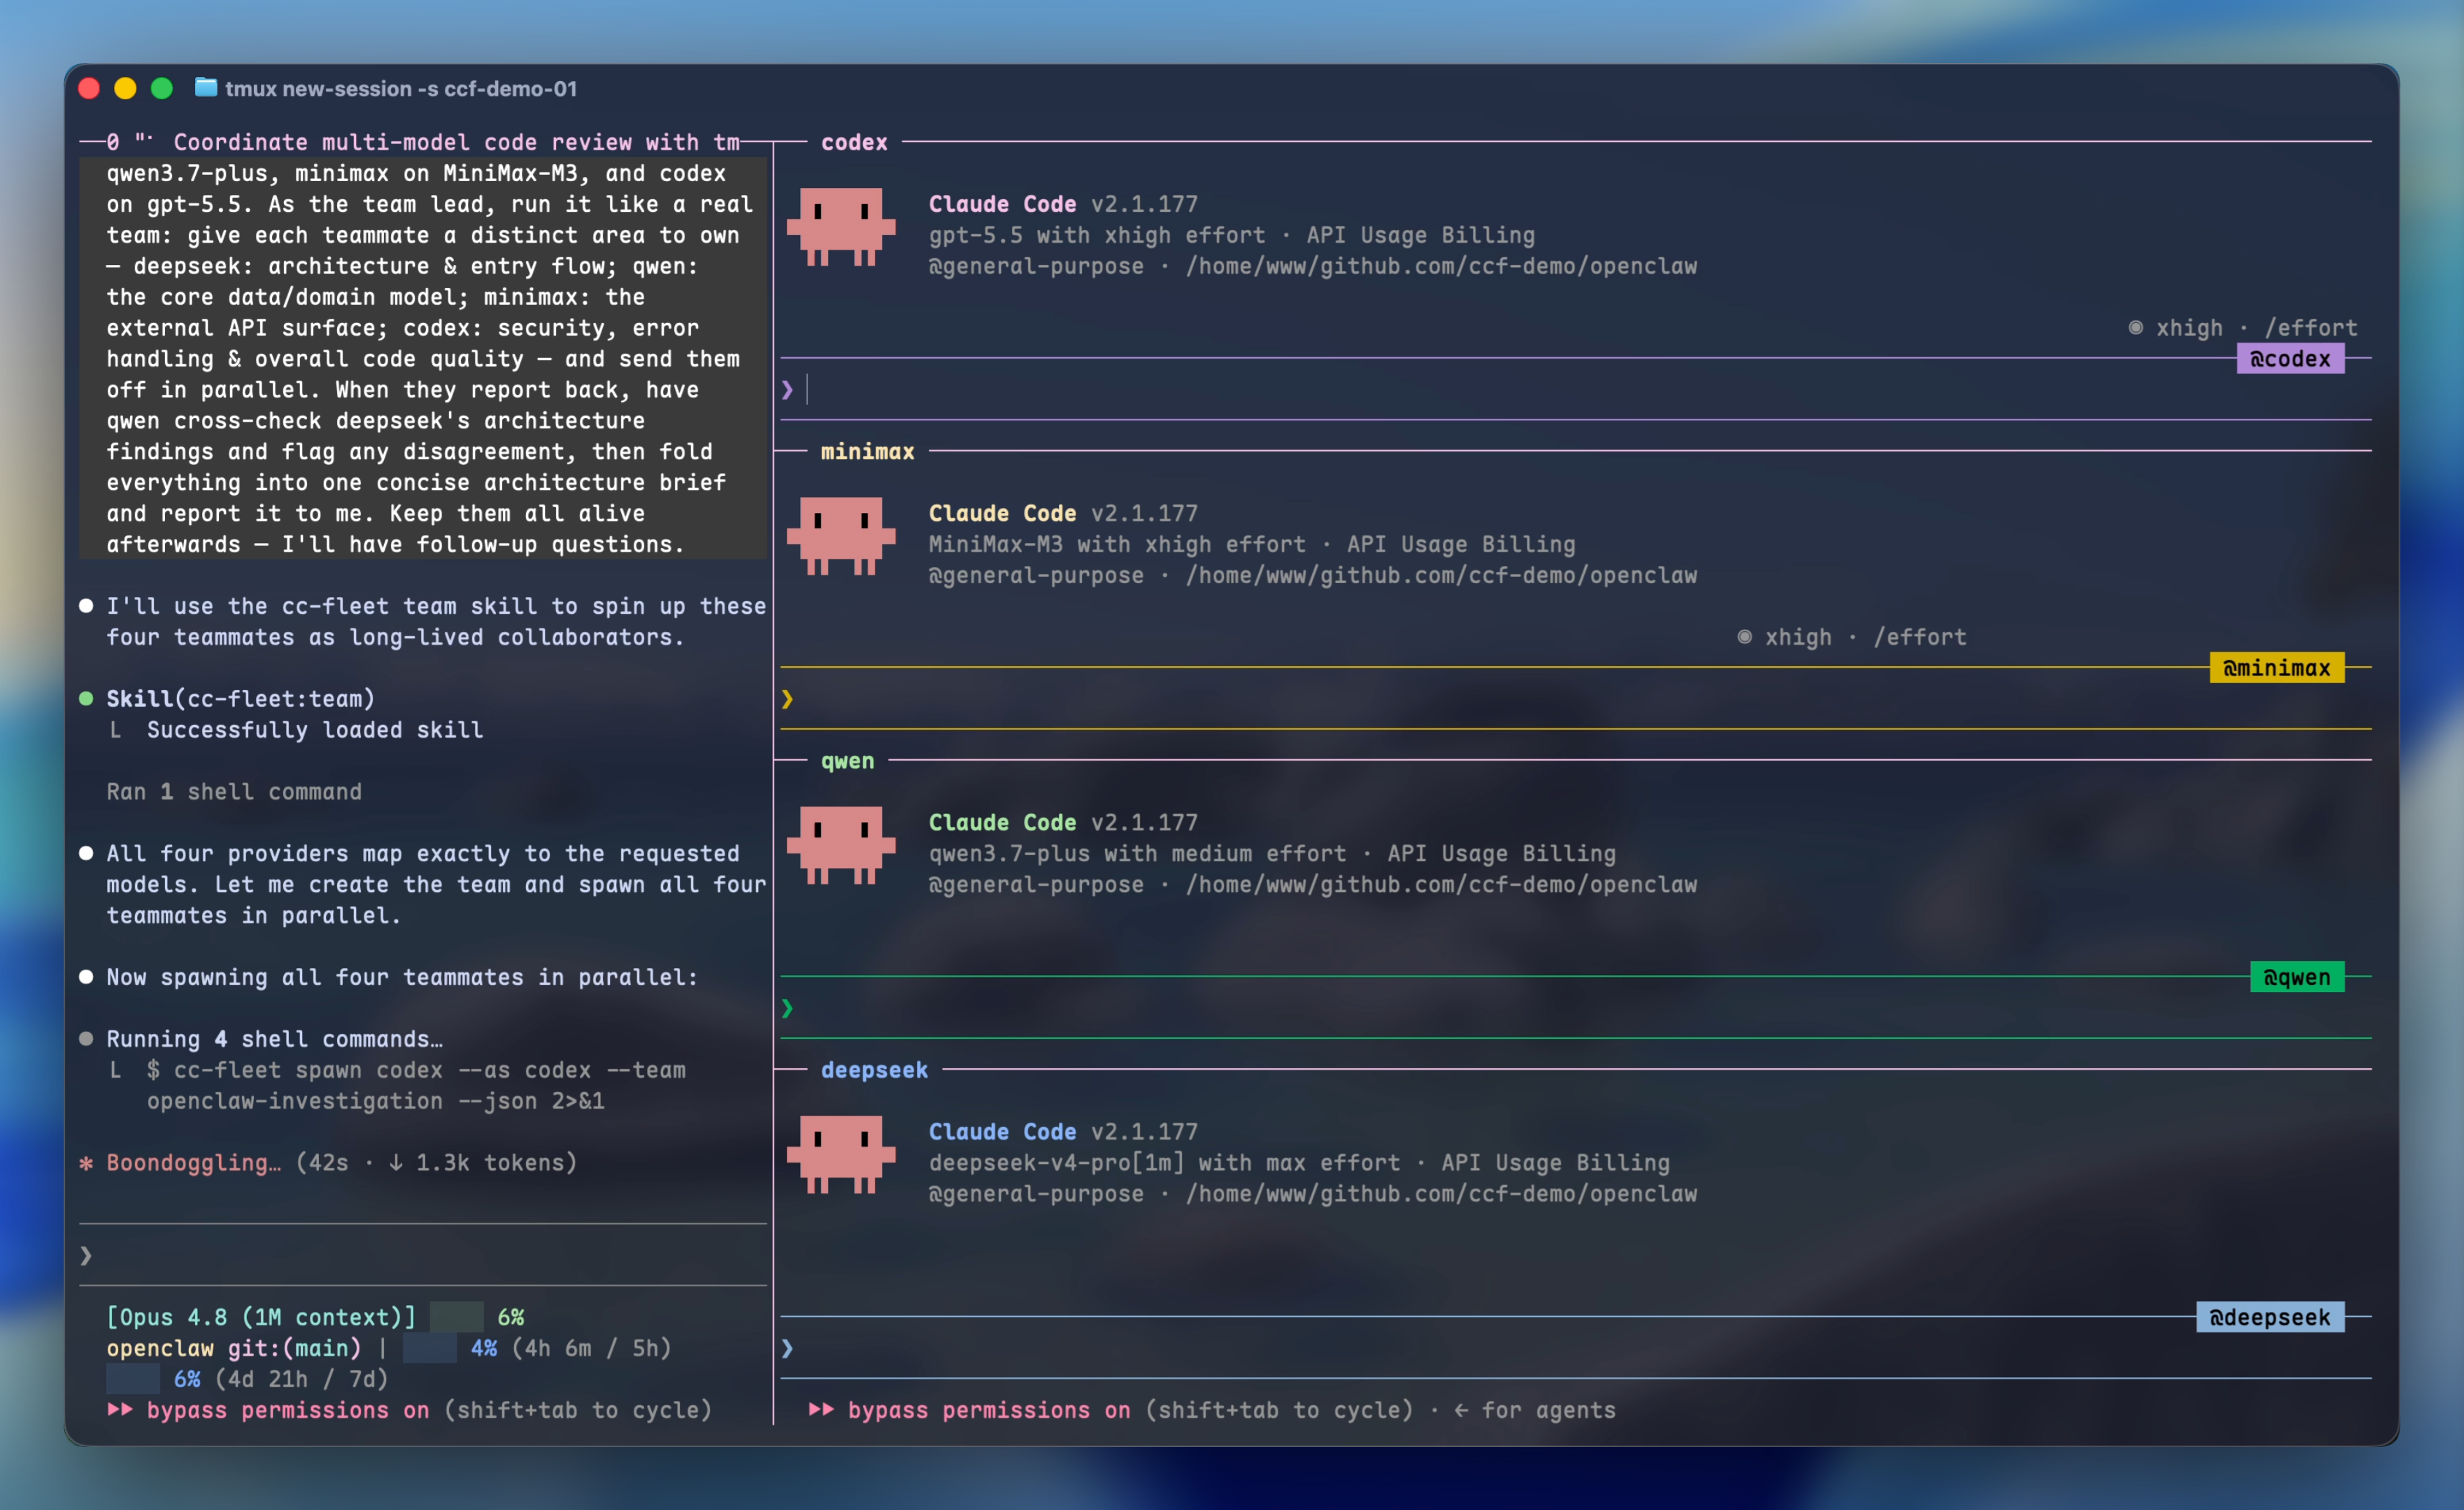
Task: Click '@general-purpose' path line in codex pane
Action: [1313, 266]
